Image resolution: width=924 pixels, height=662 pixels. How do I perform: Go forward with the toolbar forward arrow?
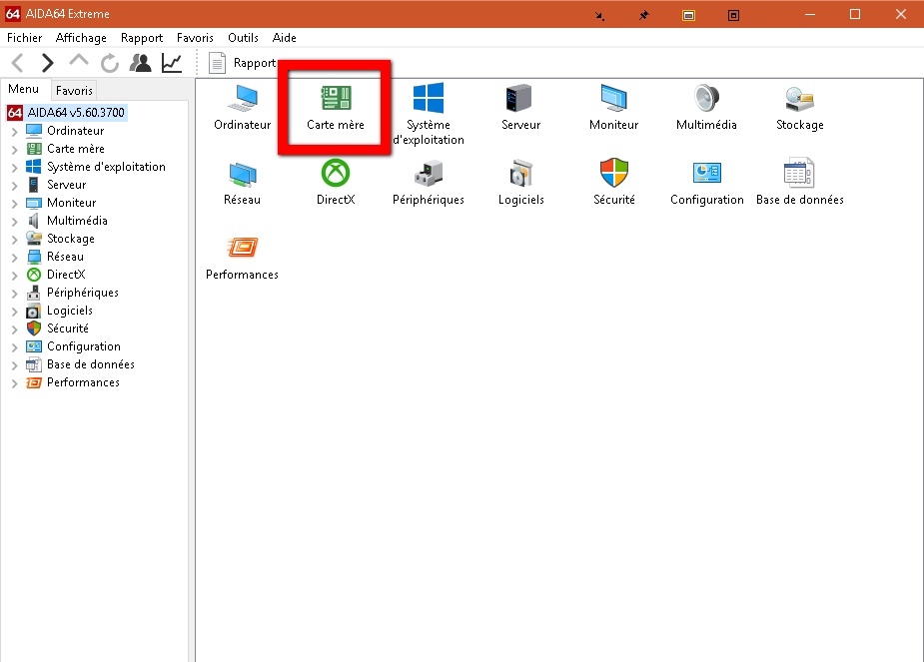click(x=47, y=63)
